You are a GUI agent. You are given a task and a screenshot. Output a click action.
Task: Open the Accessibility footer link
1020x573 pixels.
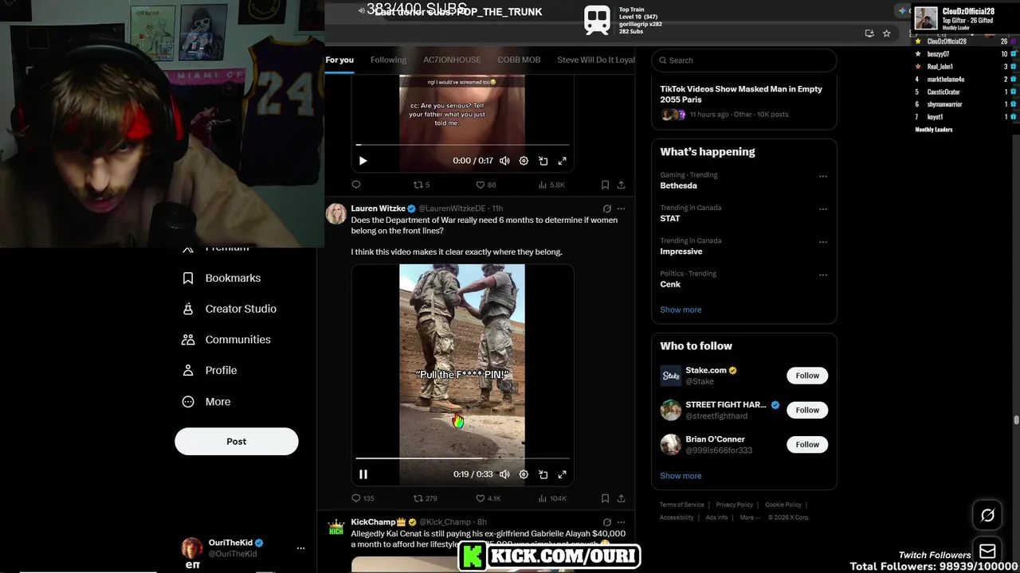(x=677, y=517)
